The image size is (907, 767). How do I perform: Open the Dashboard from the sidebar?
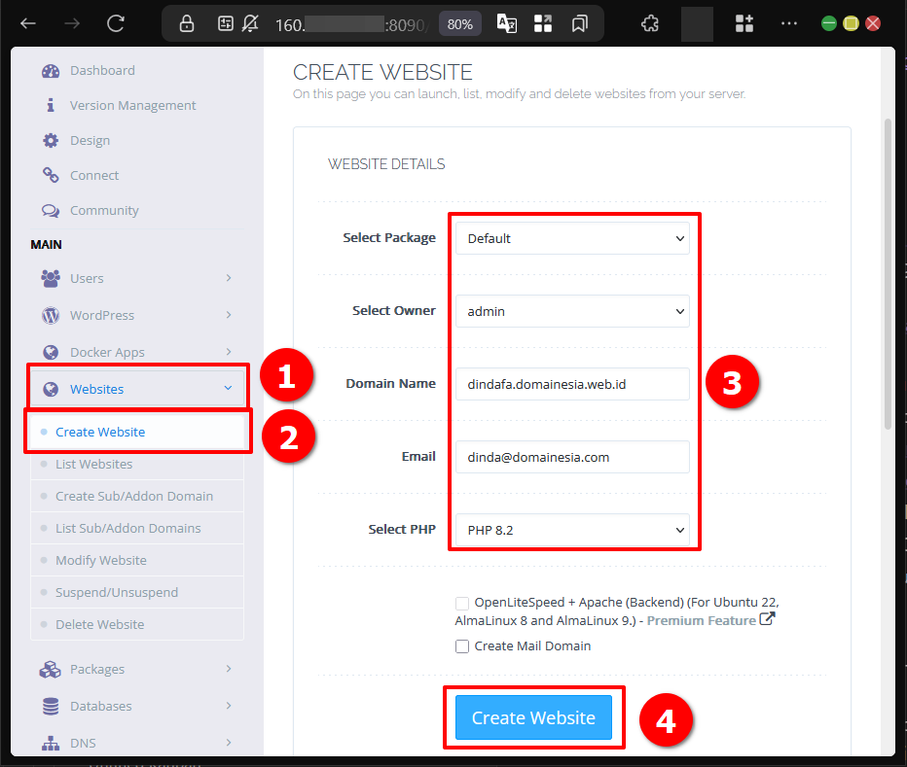pyautogui.click(x=100, y=70)
